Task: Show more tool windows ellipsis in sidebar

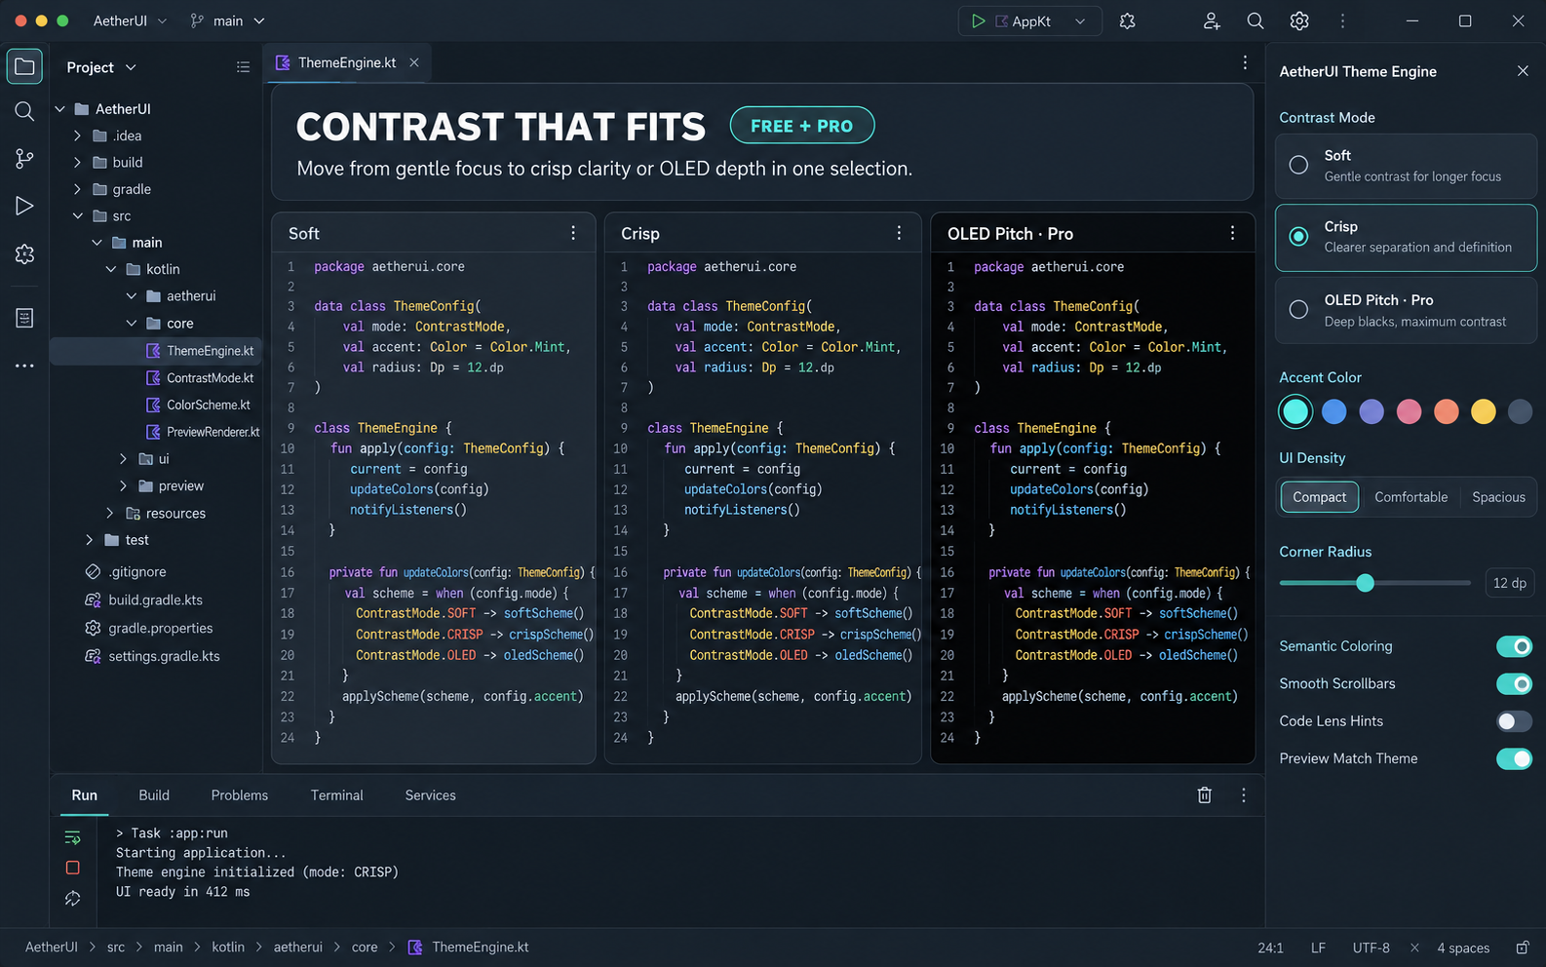Action: point(24,366)
